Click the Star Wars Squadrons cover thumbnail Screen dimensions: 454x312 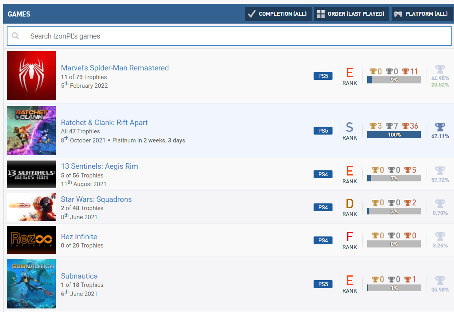(31, 207)
